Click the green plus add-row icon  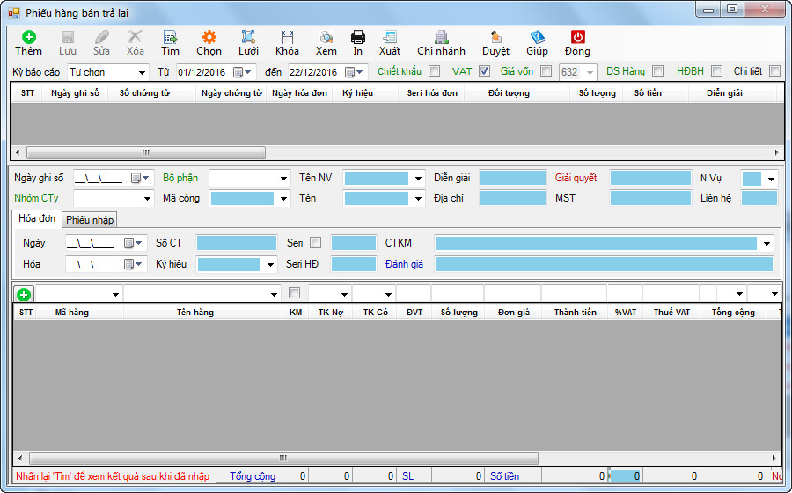24,295
